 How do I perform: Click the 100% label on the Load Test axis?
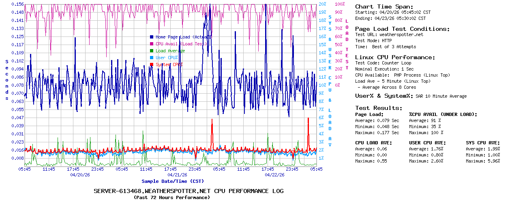pos(340,4)
